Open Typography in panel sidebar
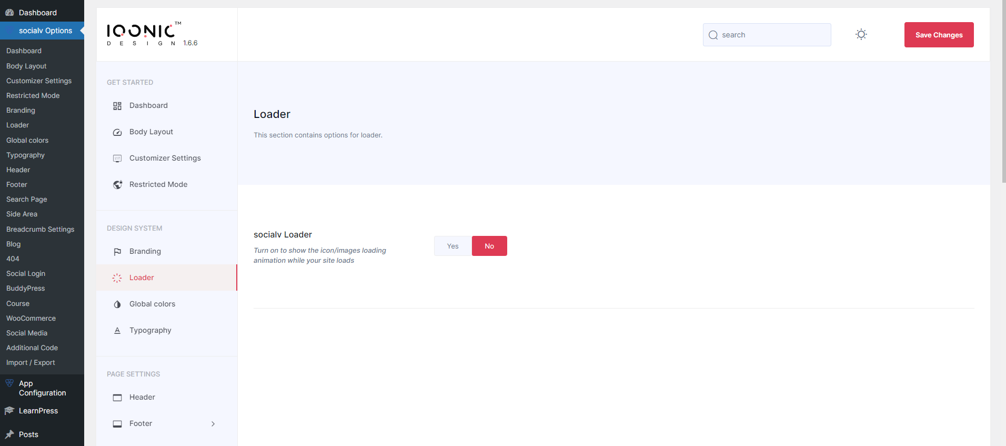Viewport: 1006px width, 446px height. coord(167,330)
